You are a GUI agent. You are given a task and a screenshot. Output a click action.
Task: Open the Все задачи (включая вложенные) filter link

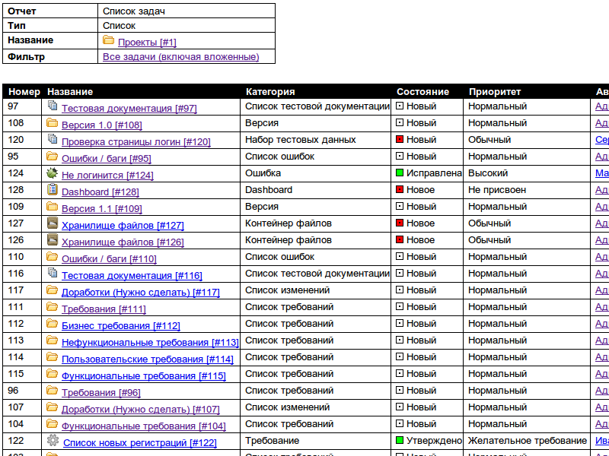pos(180,57)
